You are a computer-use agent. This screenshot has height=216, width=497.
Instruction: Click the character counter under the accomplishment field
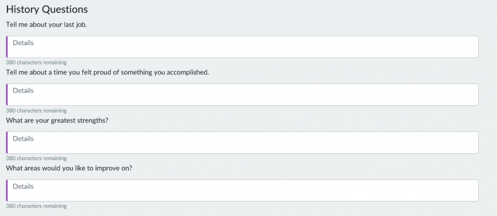pyautogui.click(x=36, y=111)
